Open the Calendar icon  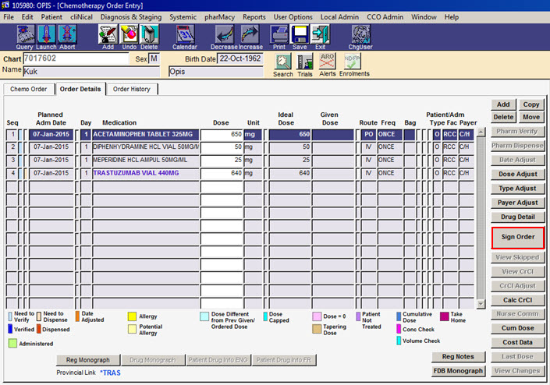click(185, 34)
